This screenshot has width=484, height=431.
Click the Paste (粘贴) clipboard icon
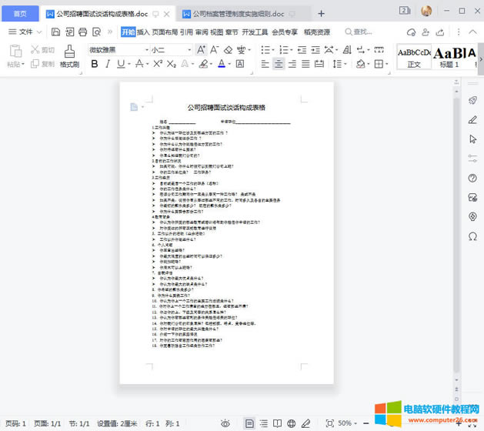pyautogui.click(x=15, y=52)
